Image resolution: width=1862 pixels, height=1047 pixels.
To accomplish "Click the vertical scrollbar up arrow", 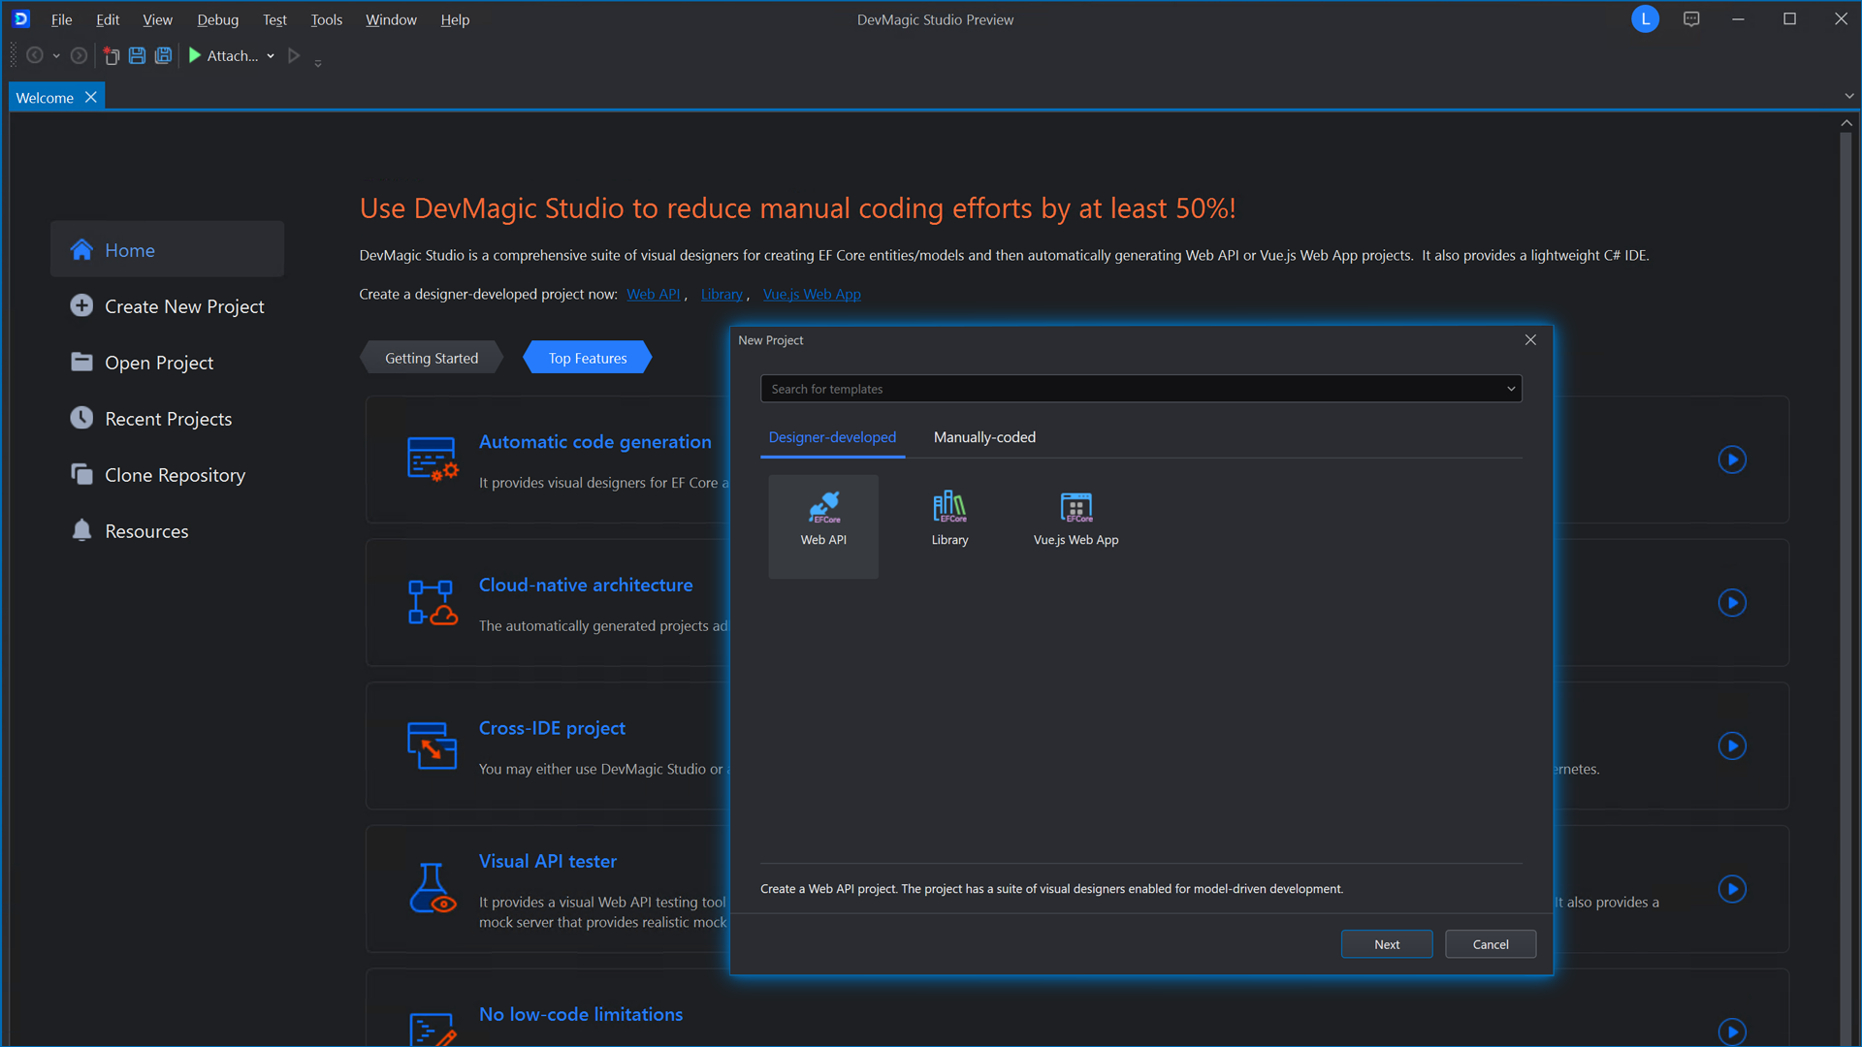I will coord(1846,123).
